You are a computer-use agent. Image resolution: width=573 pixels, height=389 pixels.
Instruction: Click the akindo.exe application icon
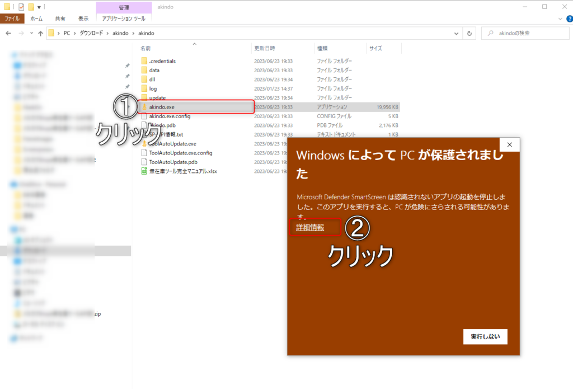(x=144, y=107)
